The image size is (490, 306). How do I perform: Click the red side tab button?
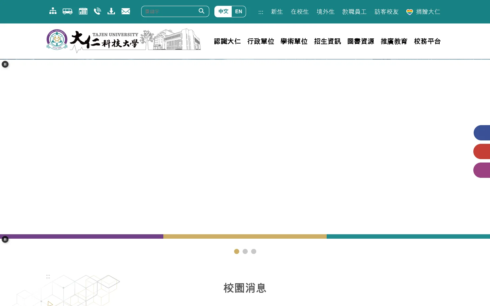[482, 151]
